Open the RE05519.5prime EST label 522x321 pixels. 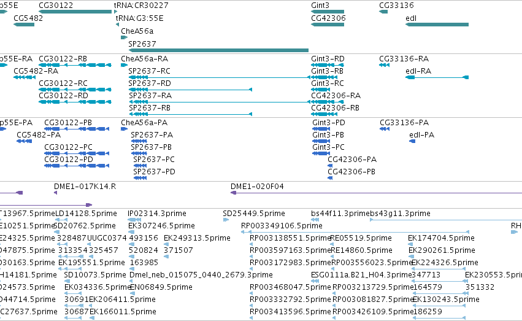click(x=361, y=238)
